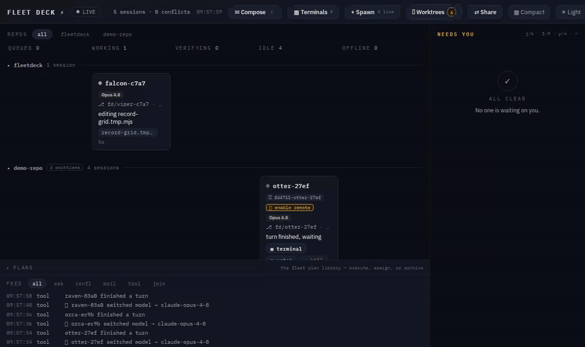Click the Opus 4.8 badge on falcon-c7a7

(111, 95)
